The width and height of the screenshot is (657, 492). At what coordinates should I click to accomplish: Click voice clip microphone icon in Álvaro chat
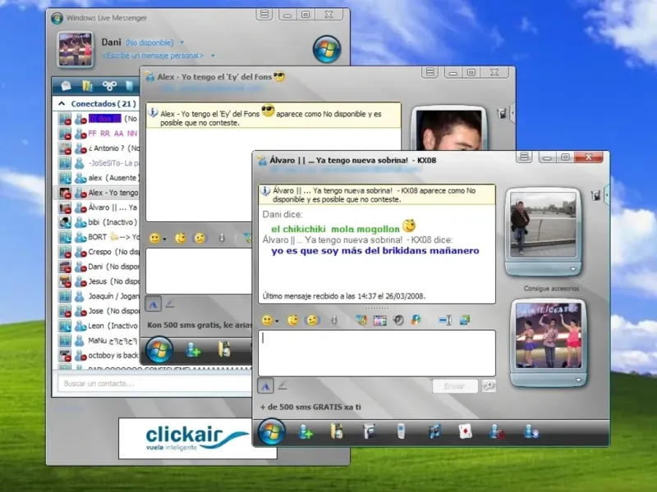(334, 321)
